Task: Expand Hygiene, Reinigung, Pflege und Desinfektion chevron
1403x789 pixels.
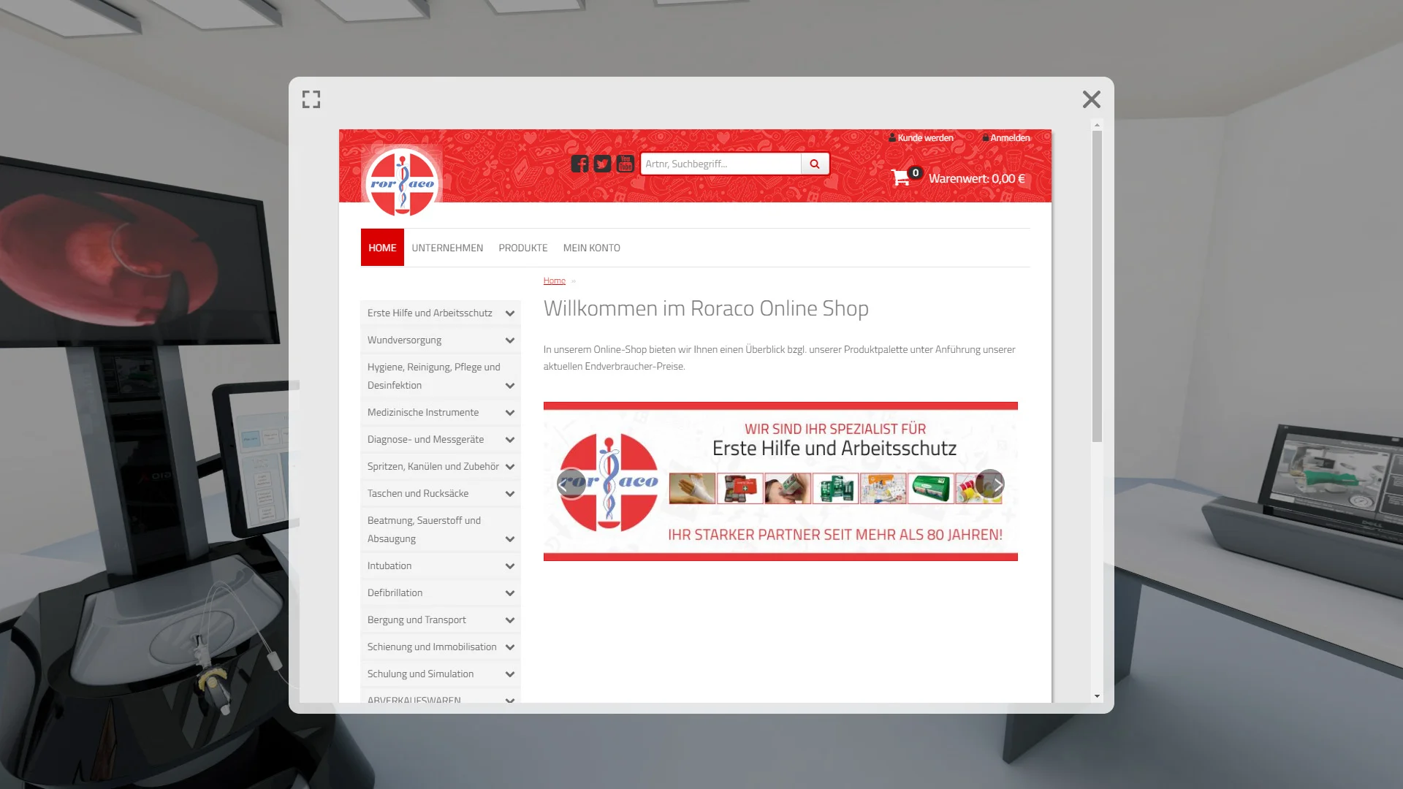Action: pyautogui.click(x=510, y=386)
